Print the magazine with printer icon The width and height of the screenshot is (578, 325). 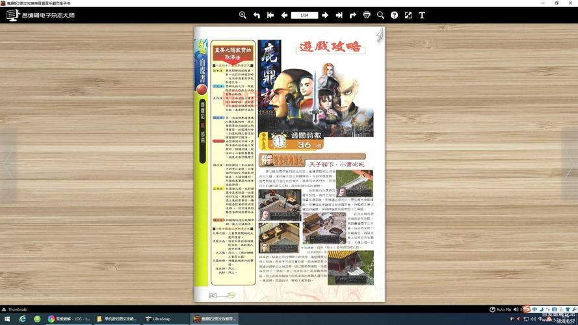tap(367, 15)
